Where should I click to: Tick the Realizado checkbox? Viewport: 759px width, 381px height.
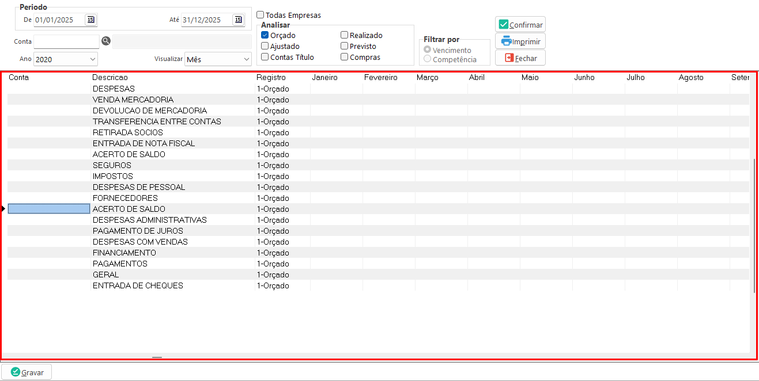coord(345,35)
